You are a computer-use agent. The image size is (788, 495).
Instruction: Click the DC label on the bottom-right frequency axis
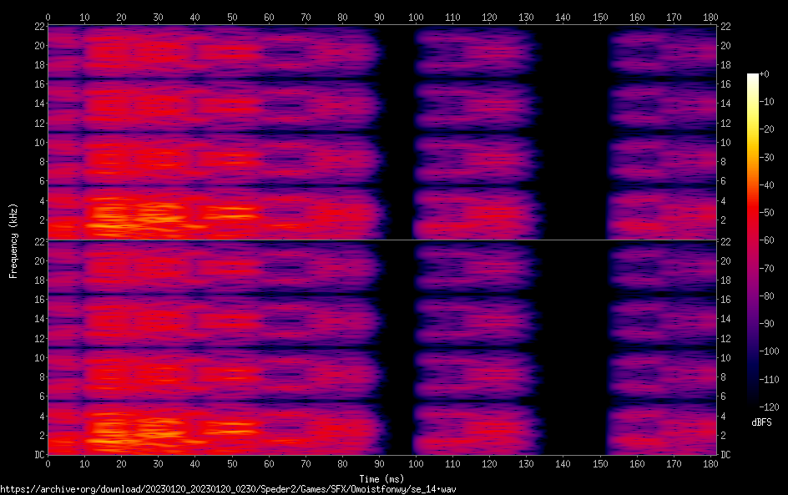point(725,455)
